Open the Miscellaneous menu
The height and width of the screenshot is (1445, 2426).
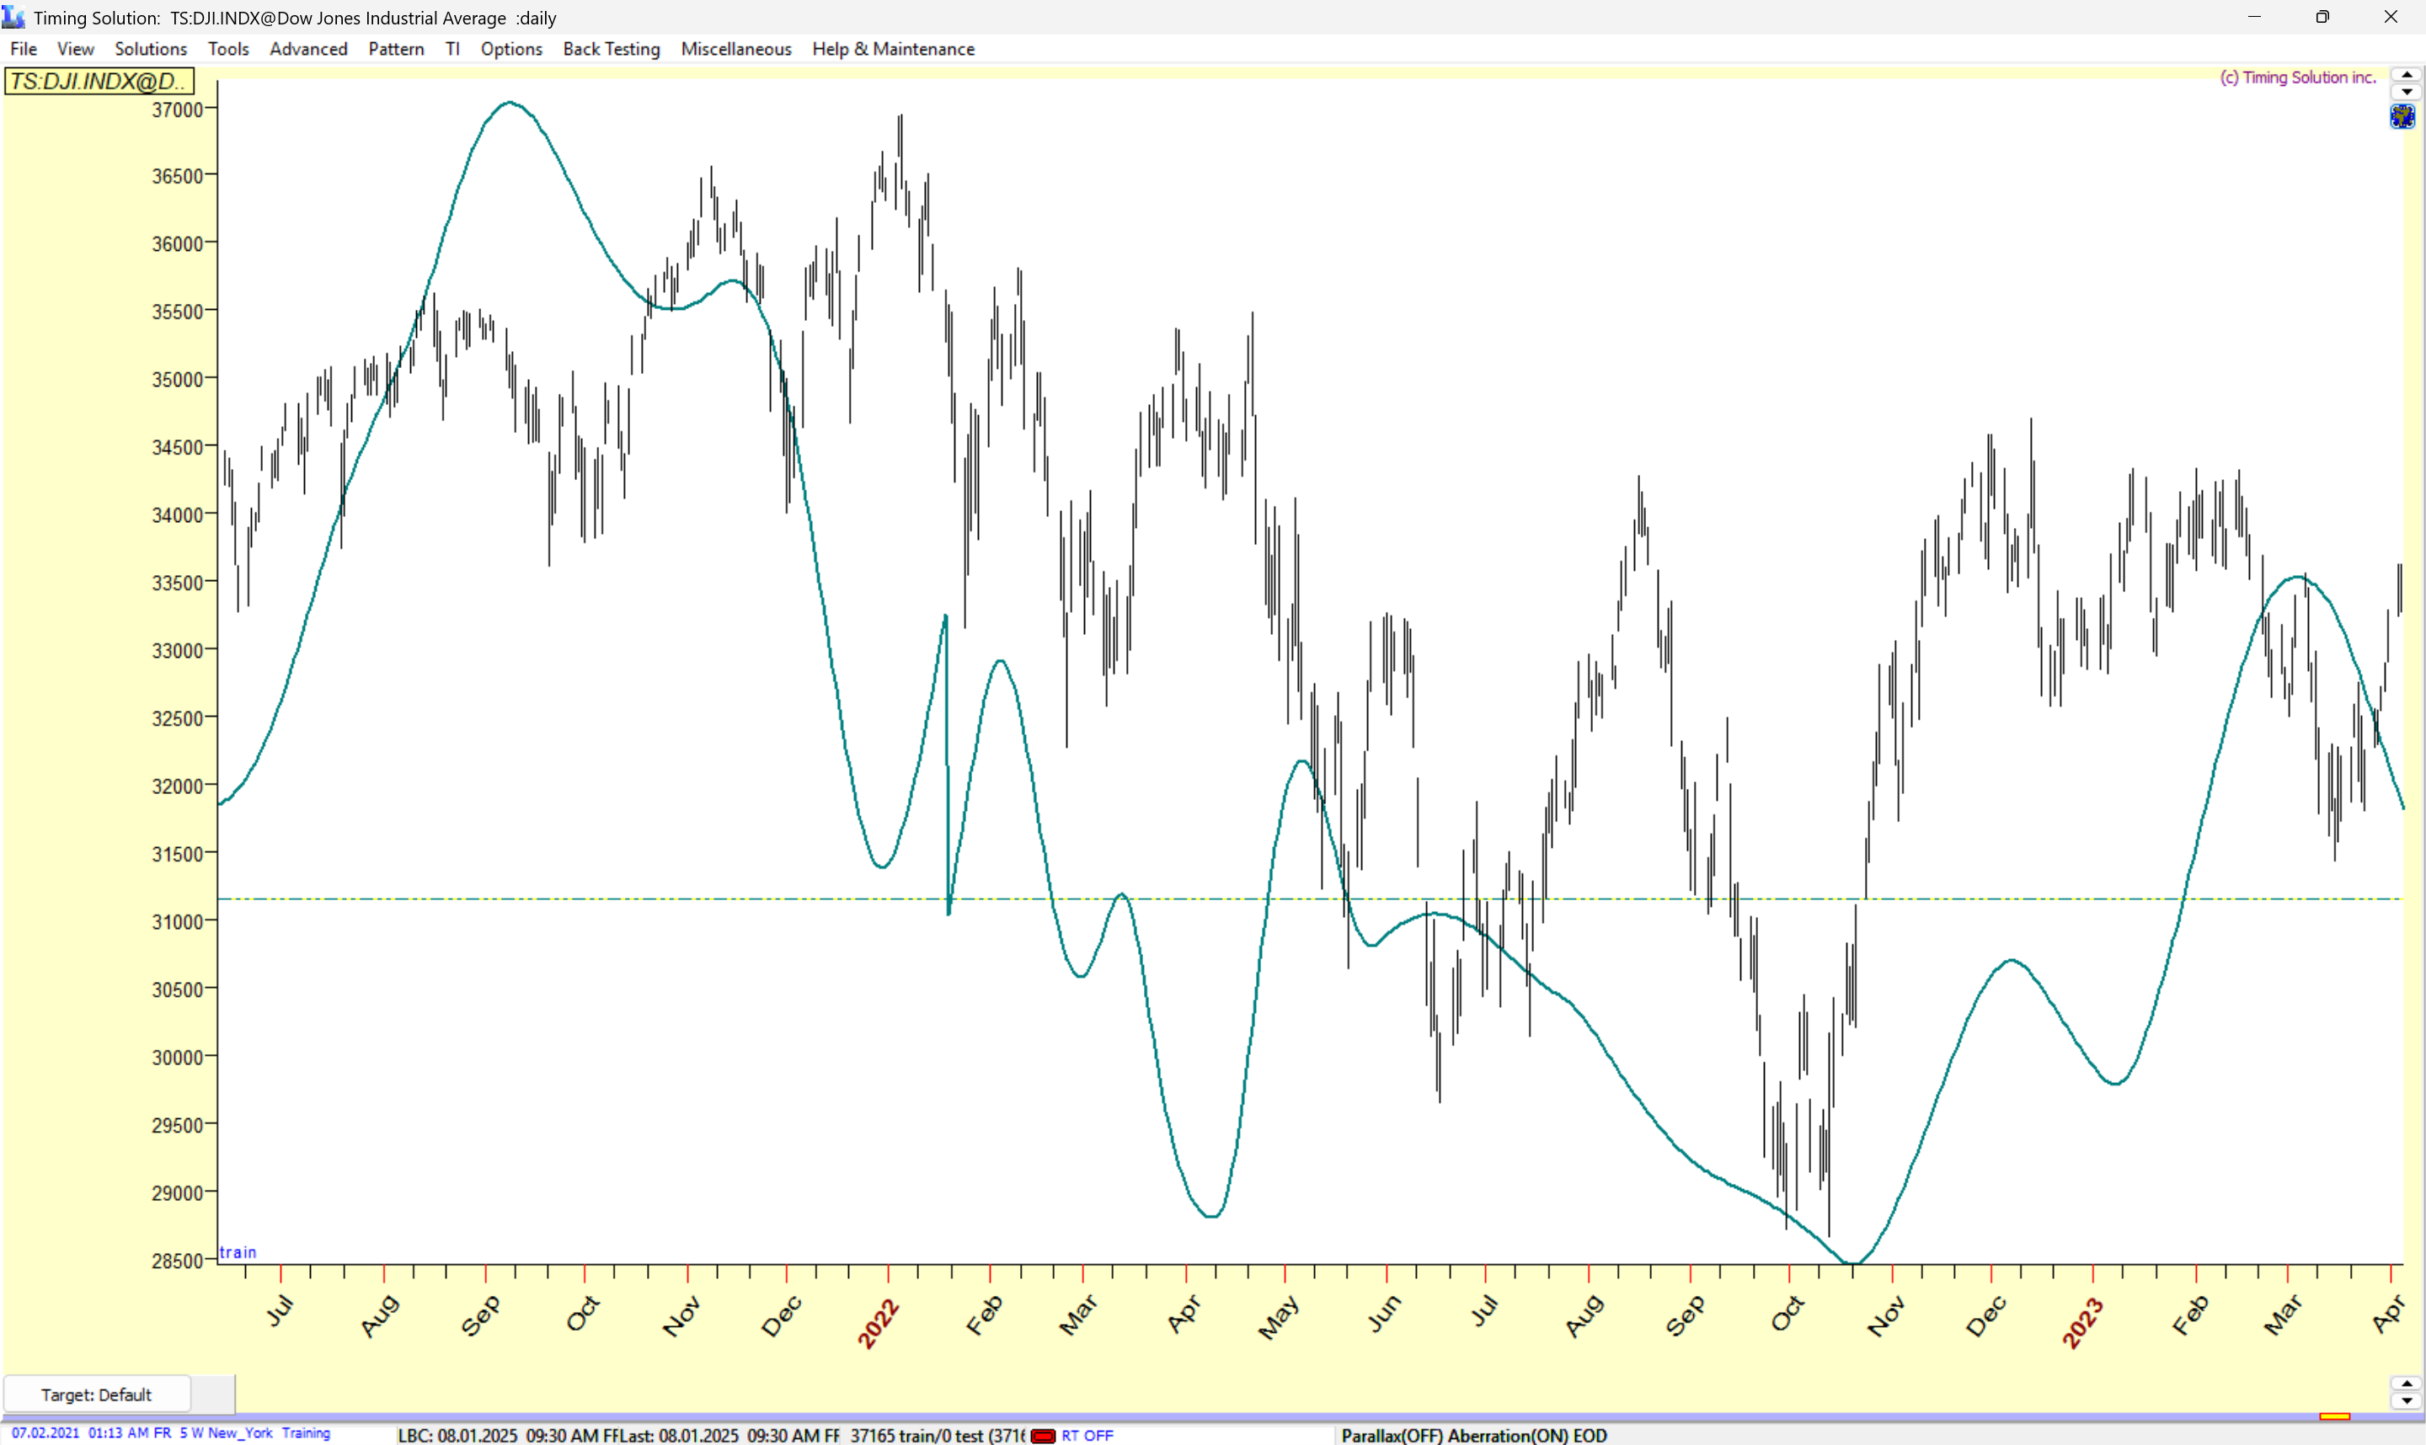(x=735, y=49)
